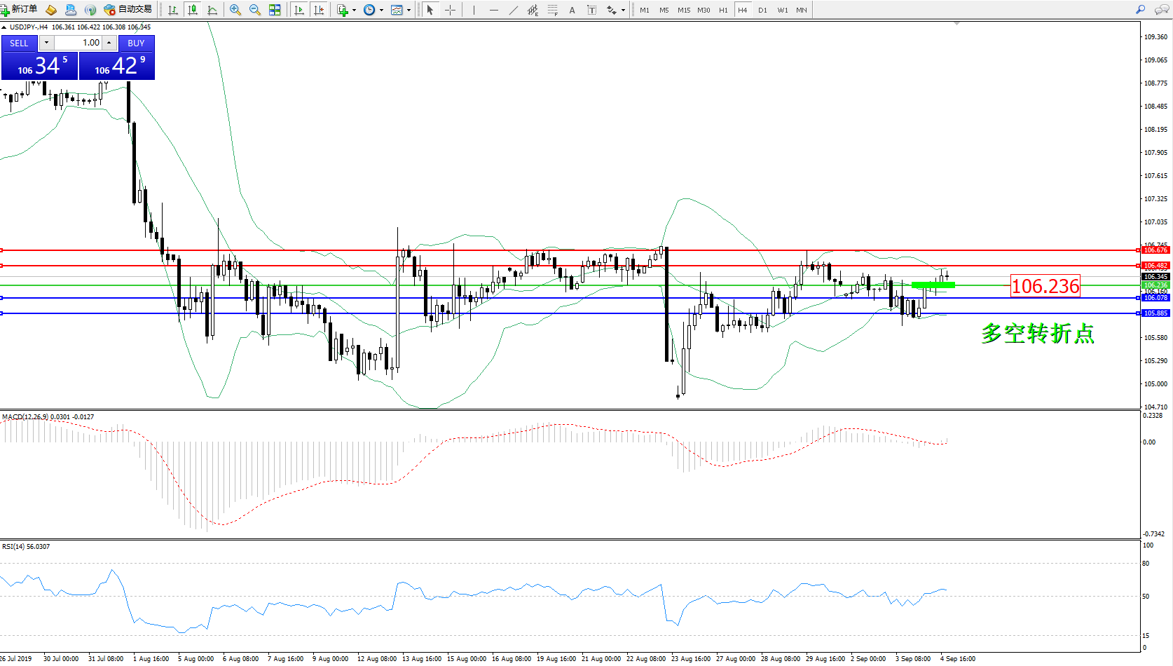
Task: Select the horizontal line drawing tool
Action: coord(494,10)
